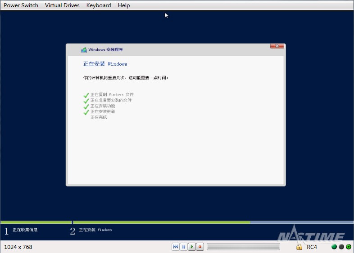Click the 正在复制 Windows 文件 step text
This screenshot has height=253, width=354.
[x=112, y=94]
